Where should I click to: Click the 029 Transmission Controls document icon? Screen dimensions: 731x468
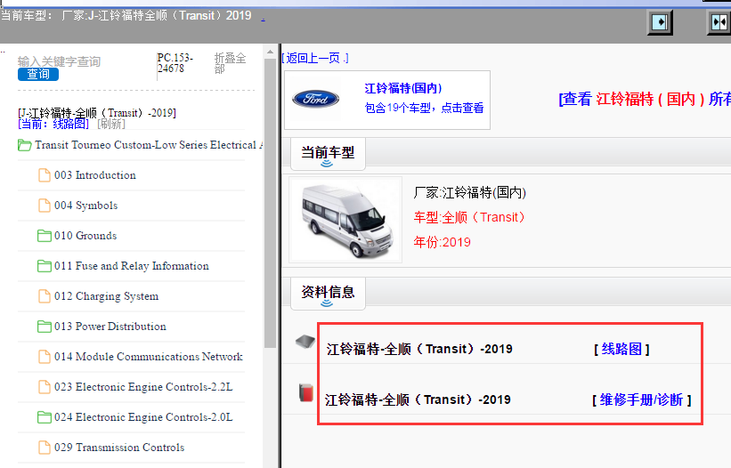45,448
